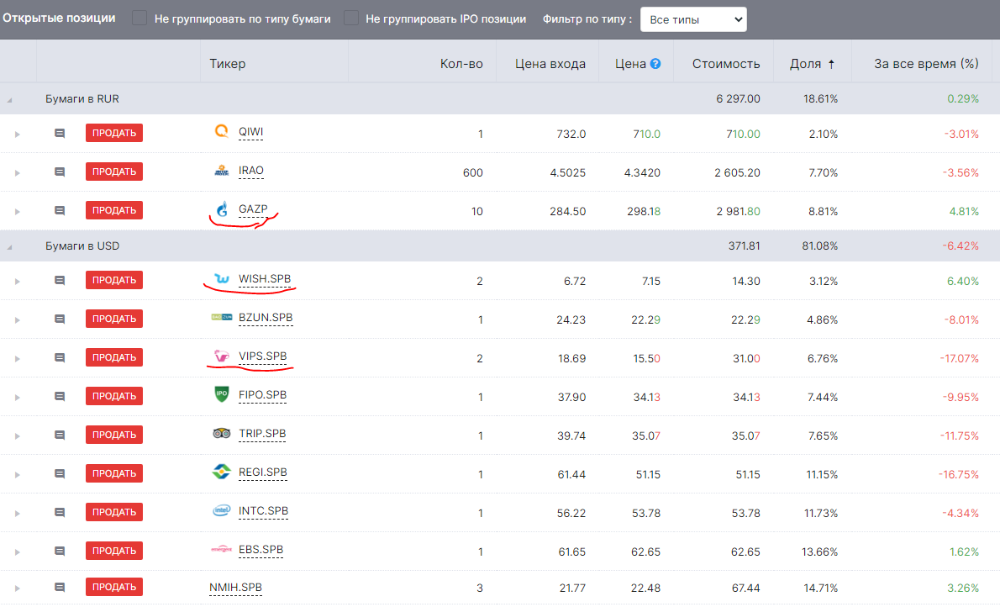
Task: Open the comment icon for TRIP.SPB
Action: point(60,435)
